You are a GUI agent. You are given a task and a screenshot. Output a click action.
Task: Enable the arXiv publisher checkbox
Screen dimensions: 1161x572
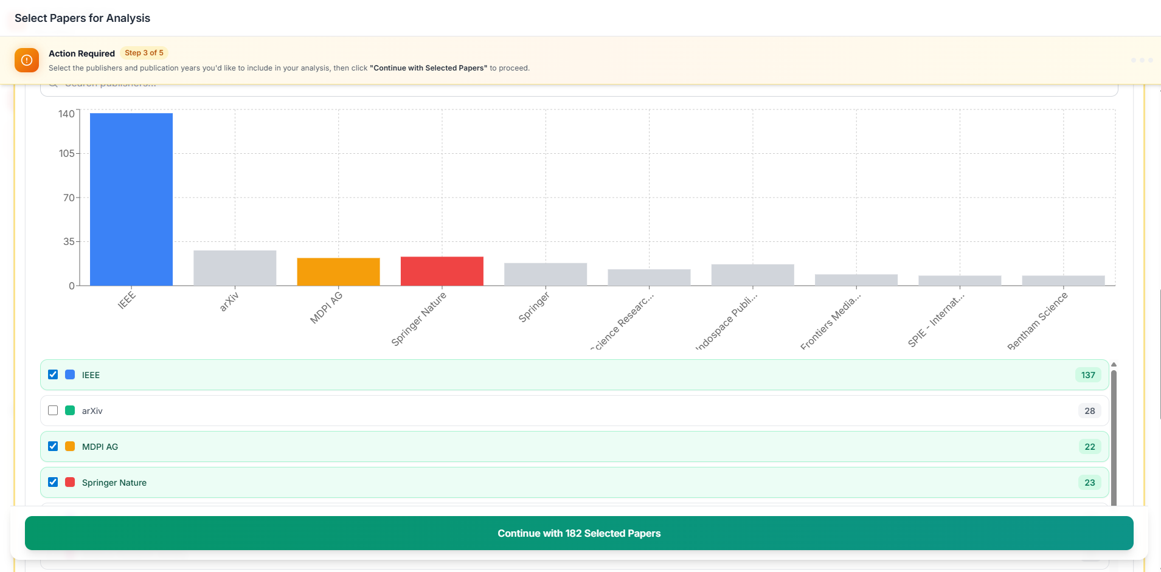tap(53, 410)
